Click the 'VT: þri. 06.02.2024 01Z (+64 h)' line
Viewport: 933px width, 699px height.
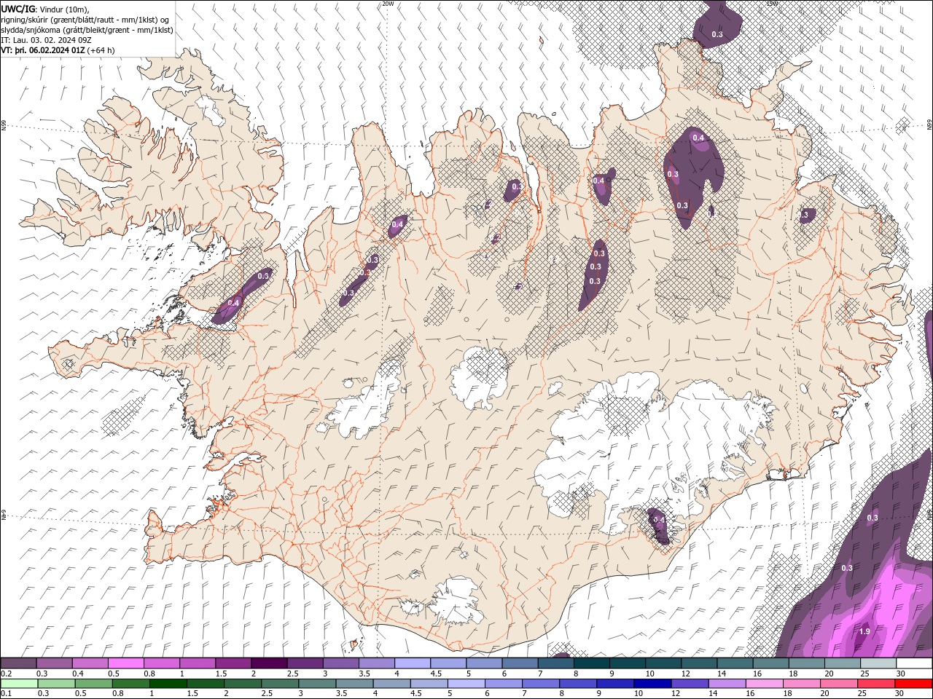coord(58,50)
